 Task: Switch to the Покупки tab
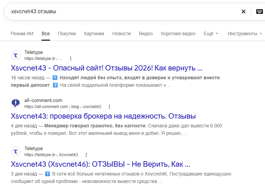click(67, 34)
